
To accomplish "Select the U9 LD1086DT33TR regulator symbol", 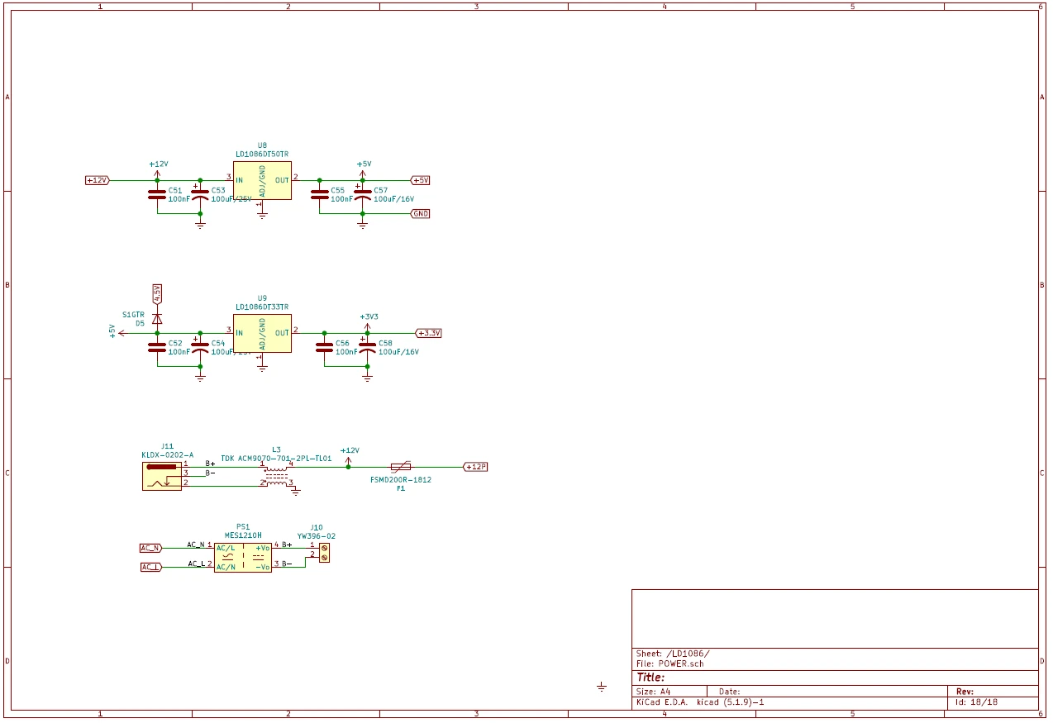I will (x=262, y=333).
